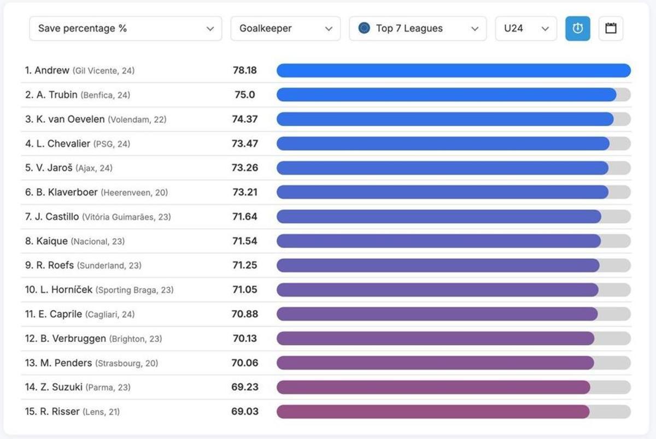
Task: Click the Top 7 Leagues globe icon
Action: [364, 28]
